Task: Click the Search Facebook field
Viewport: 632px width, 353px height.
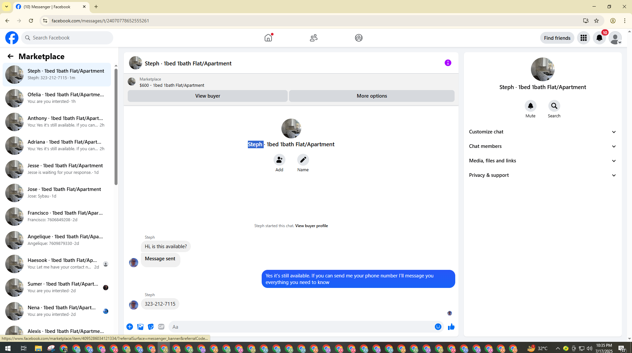Action: (67, 38)
